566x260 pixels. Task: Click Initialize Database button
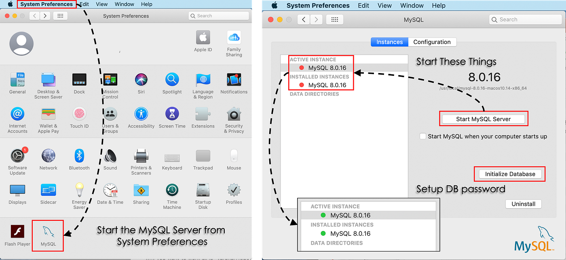(x=510, y=174)
